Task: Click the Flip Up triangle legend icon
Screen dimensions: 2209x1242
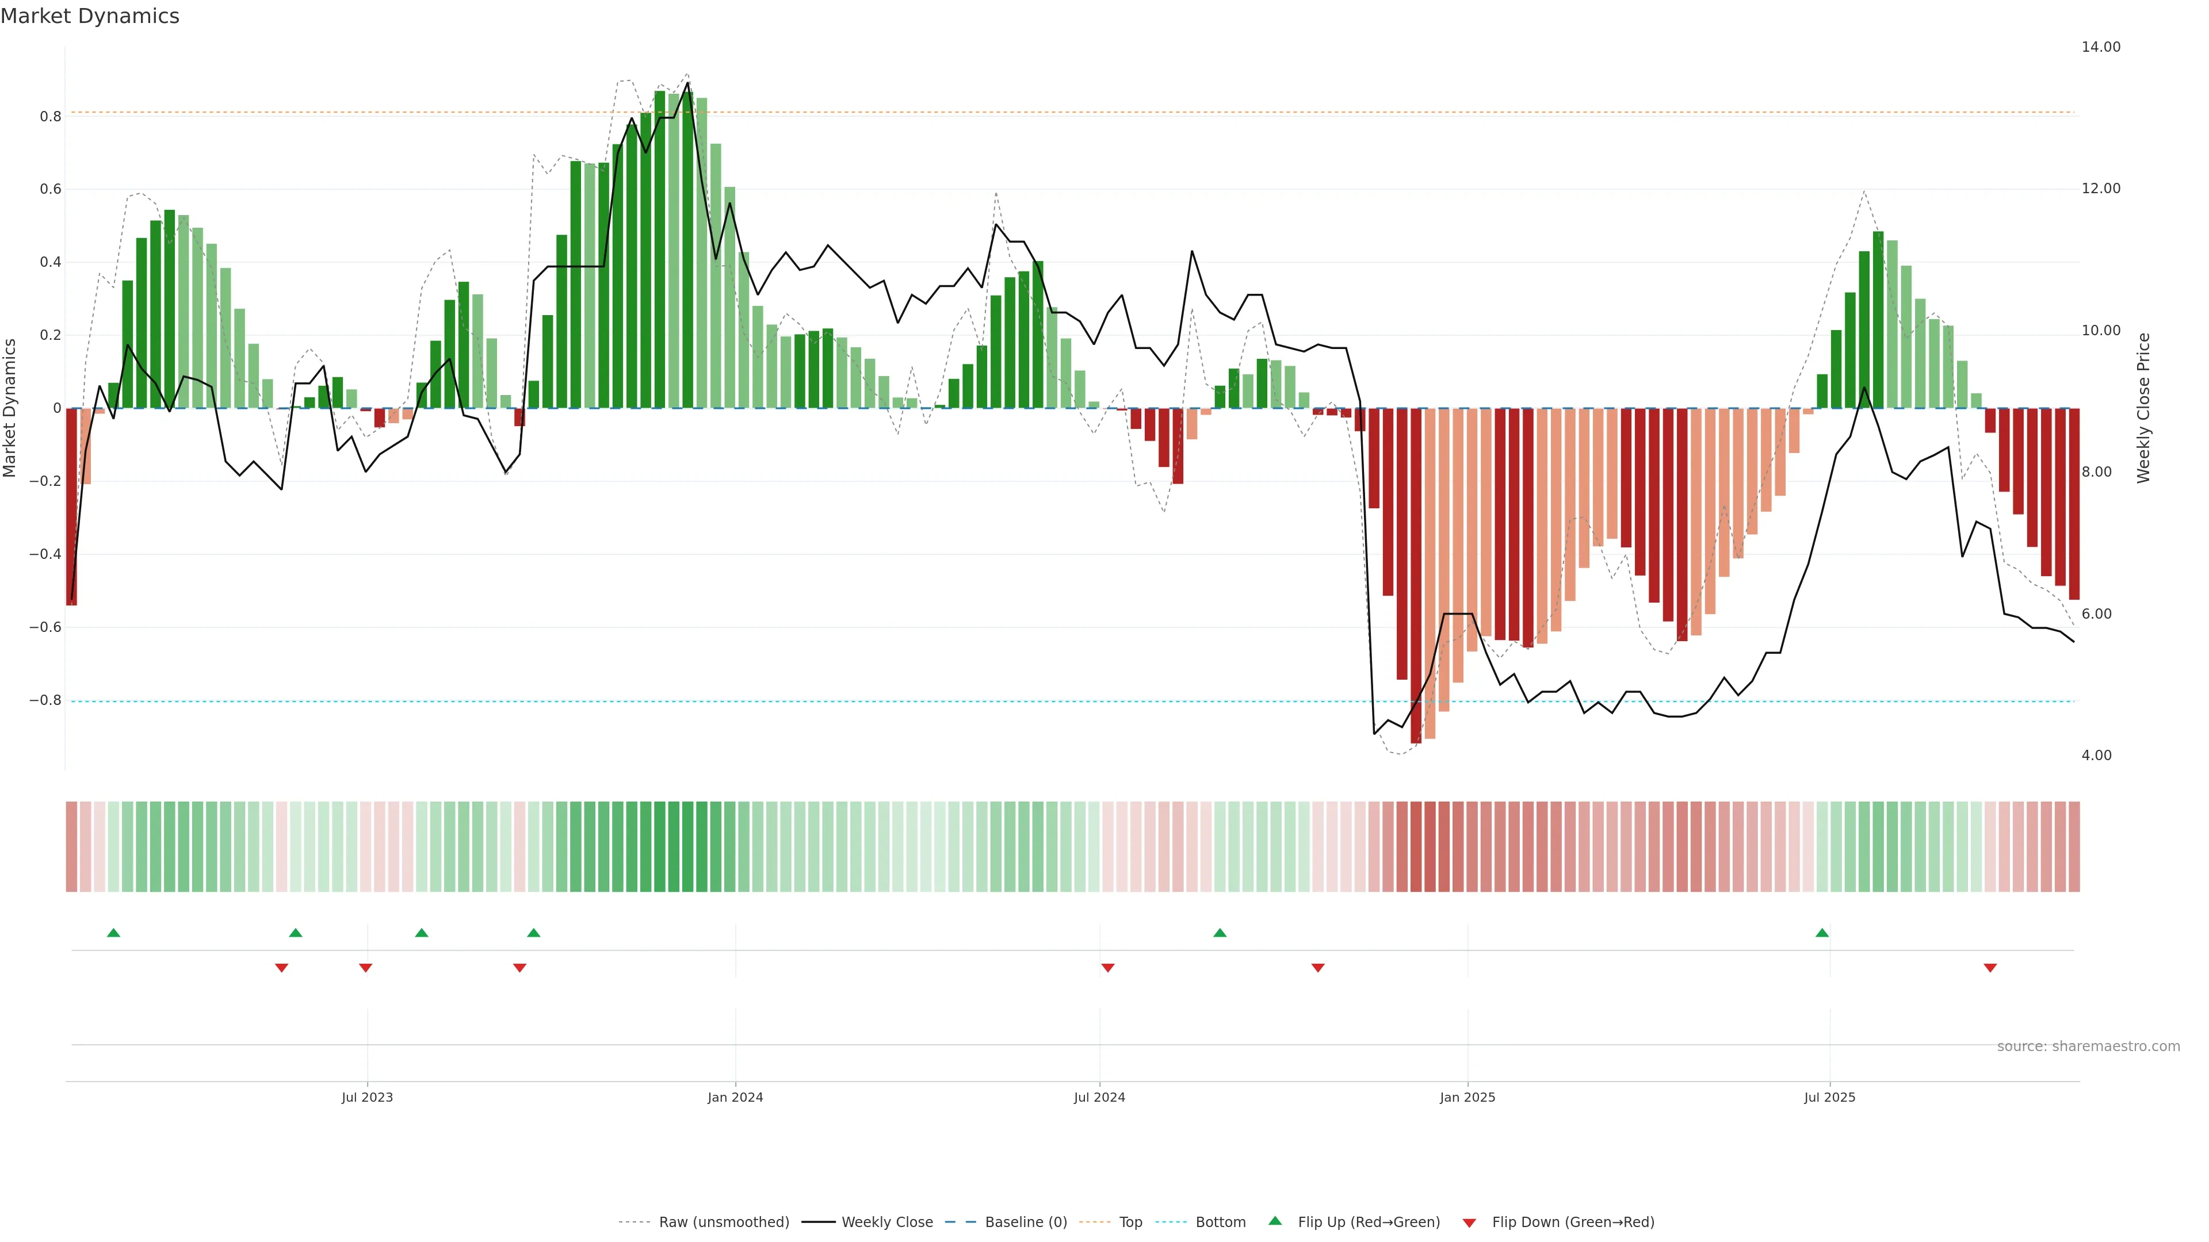Action: [1274, 1221]
